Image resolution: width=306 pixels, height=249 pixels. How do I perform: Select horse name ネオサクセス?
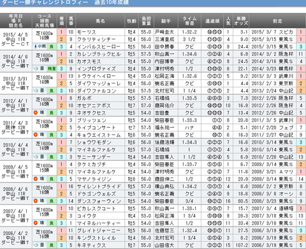[91, 113]
